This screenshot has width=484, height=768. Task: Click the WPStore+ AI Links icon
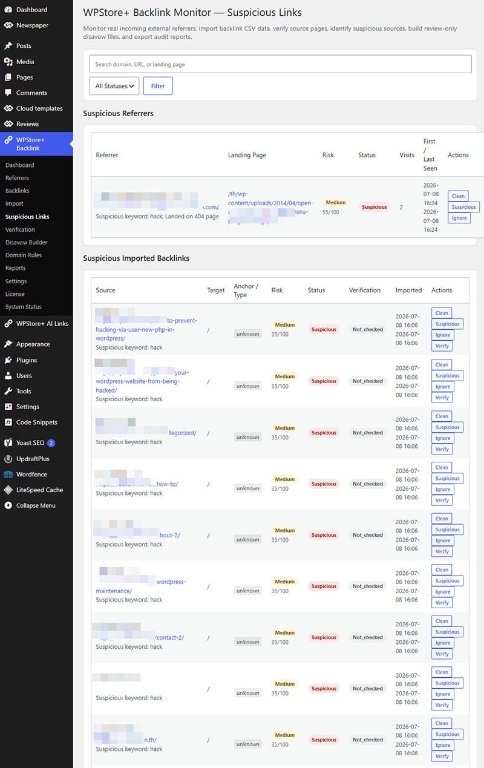8,324
